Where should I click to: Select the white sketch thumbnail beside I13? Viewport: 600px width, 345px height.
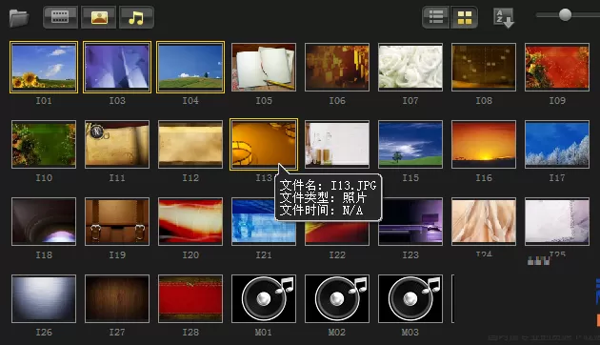pos(337,144)
